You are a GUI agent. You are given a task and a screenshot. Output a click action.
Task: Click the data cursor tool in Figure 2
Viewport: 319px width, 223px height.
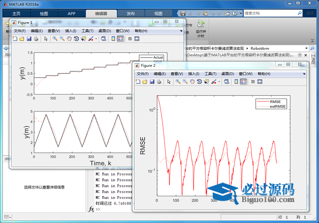coord(206,82)
